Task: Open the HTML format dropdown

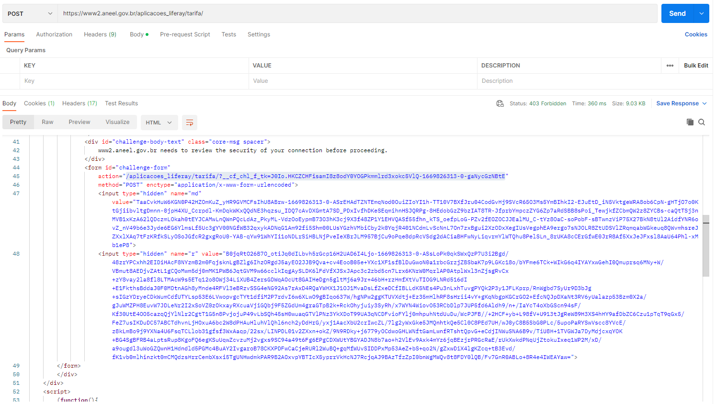Action: (159, 123)
